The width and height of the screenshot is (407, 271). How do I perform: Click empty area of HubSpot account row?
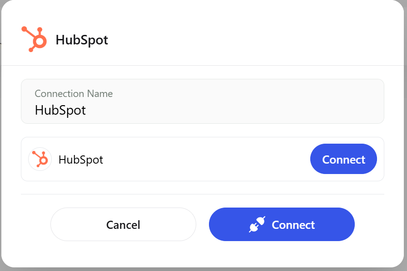pos(205,159)
